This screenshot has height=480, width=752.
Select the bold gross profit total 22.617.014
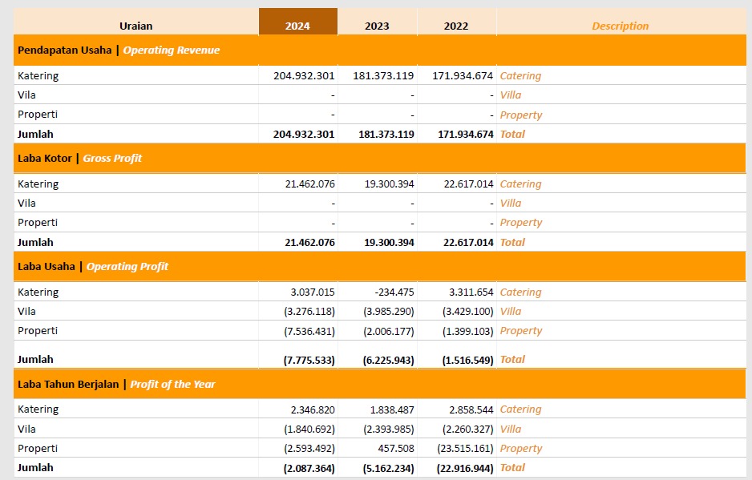click(468, 242)
